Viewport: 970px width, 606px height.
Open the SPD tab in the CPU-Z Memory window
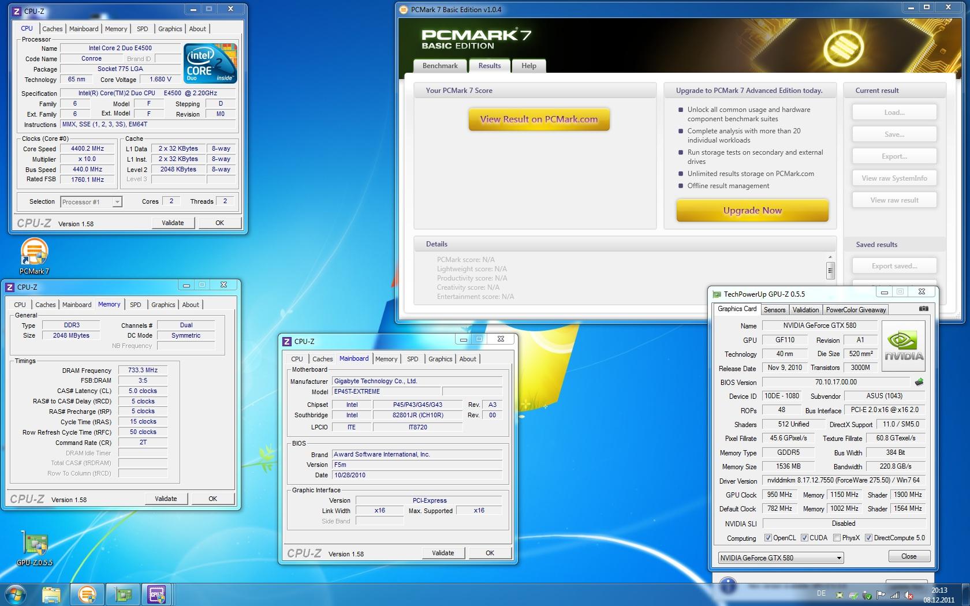[x=136, y=305]
